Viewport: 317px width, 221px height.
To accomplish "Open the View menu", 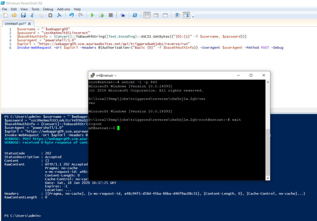I will point(24,9).
